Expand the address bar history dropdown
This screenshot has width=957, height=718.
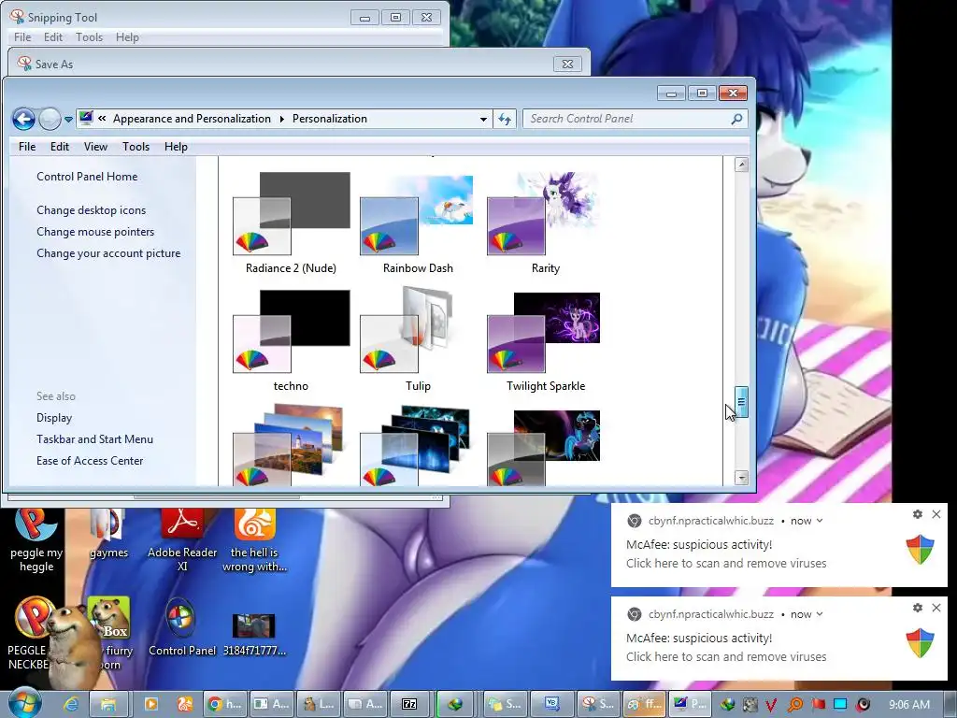(483, 119)
